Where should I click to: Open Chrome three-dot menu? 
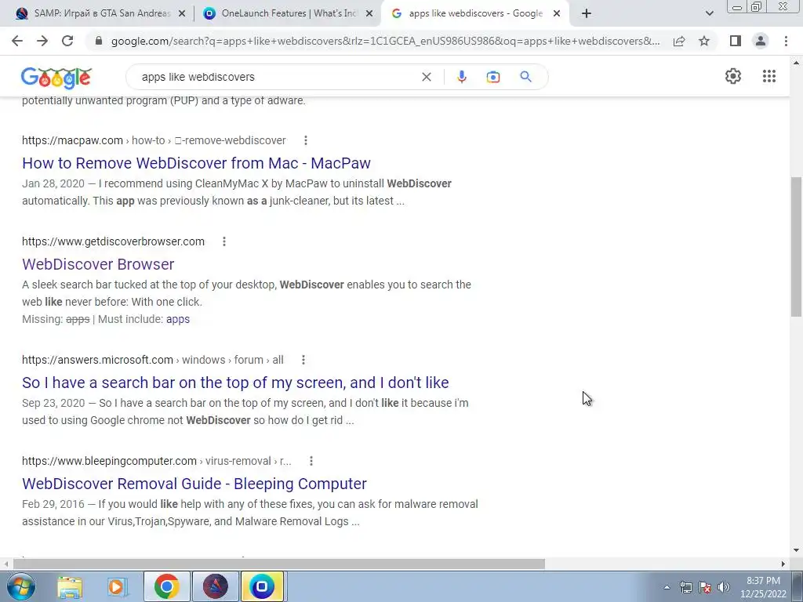point(786,41)
